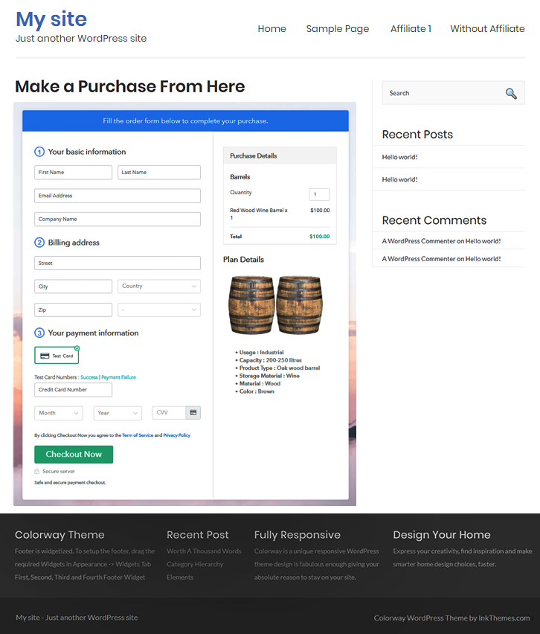The height and width of the screenshot is (634, 540).
Task: Click the wine barrels product image
Action: (x=274, y=305)
